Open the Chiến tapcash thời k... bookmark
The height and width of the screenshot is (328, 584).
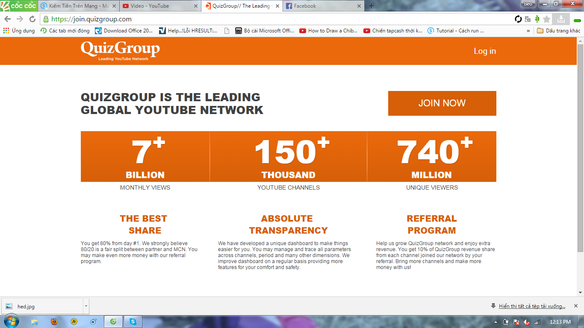coord(393,31)
